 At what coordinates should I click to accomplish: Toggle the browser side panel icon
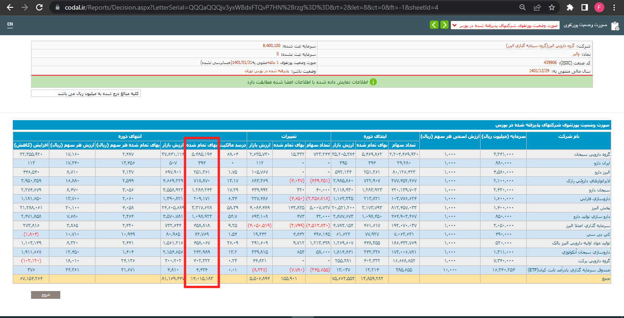point(584,7)
